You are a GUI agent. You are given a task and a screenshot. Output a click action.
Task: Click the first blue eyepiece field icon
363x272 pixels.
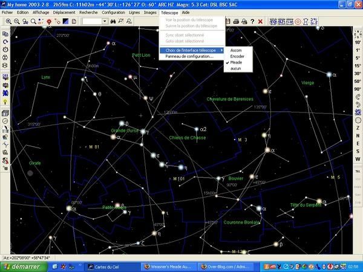[273, 22]
